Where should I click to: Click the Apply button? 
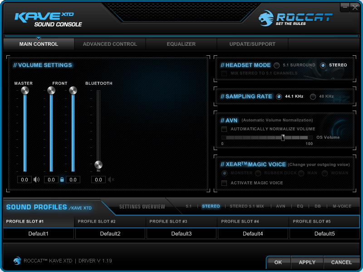coord(307,262)
